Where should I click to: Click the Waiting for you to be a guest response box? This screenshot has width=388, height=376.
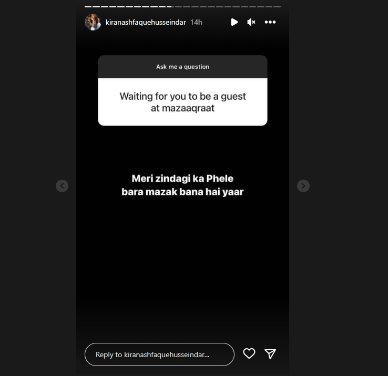[182, 102]
